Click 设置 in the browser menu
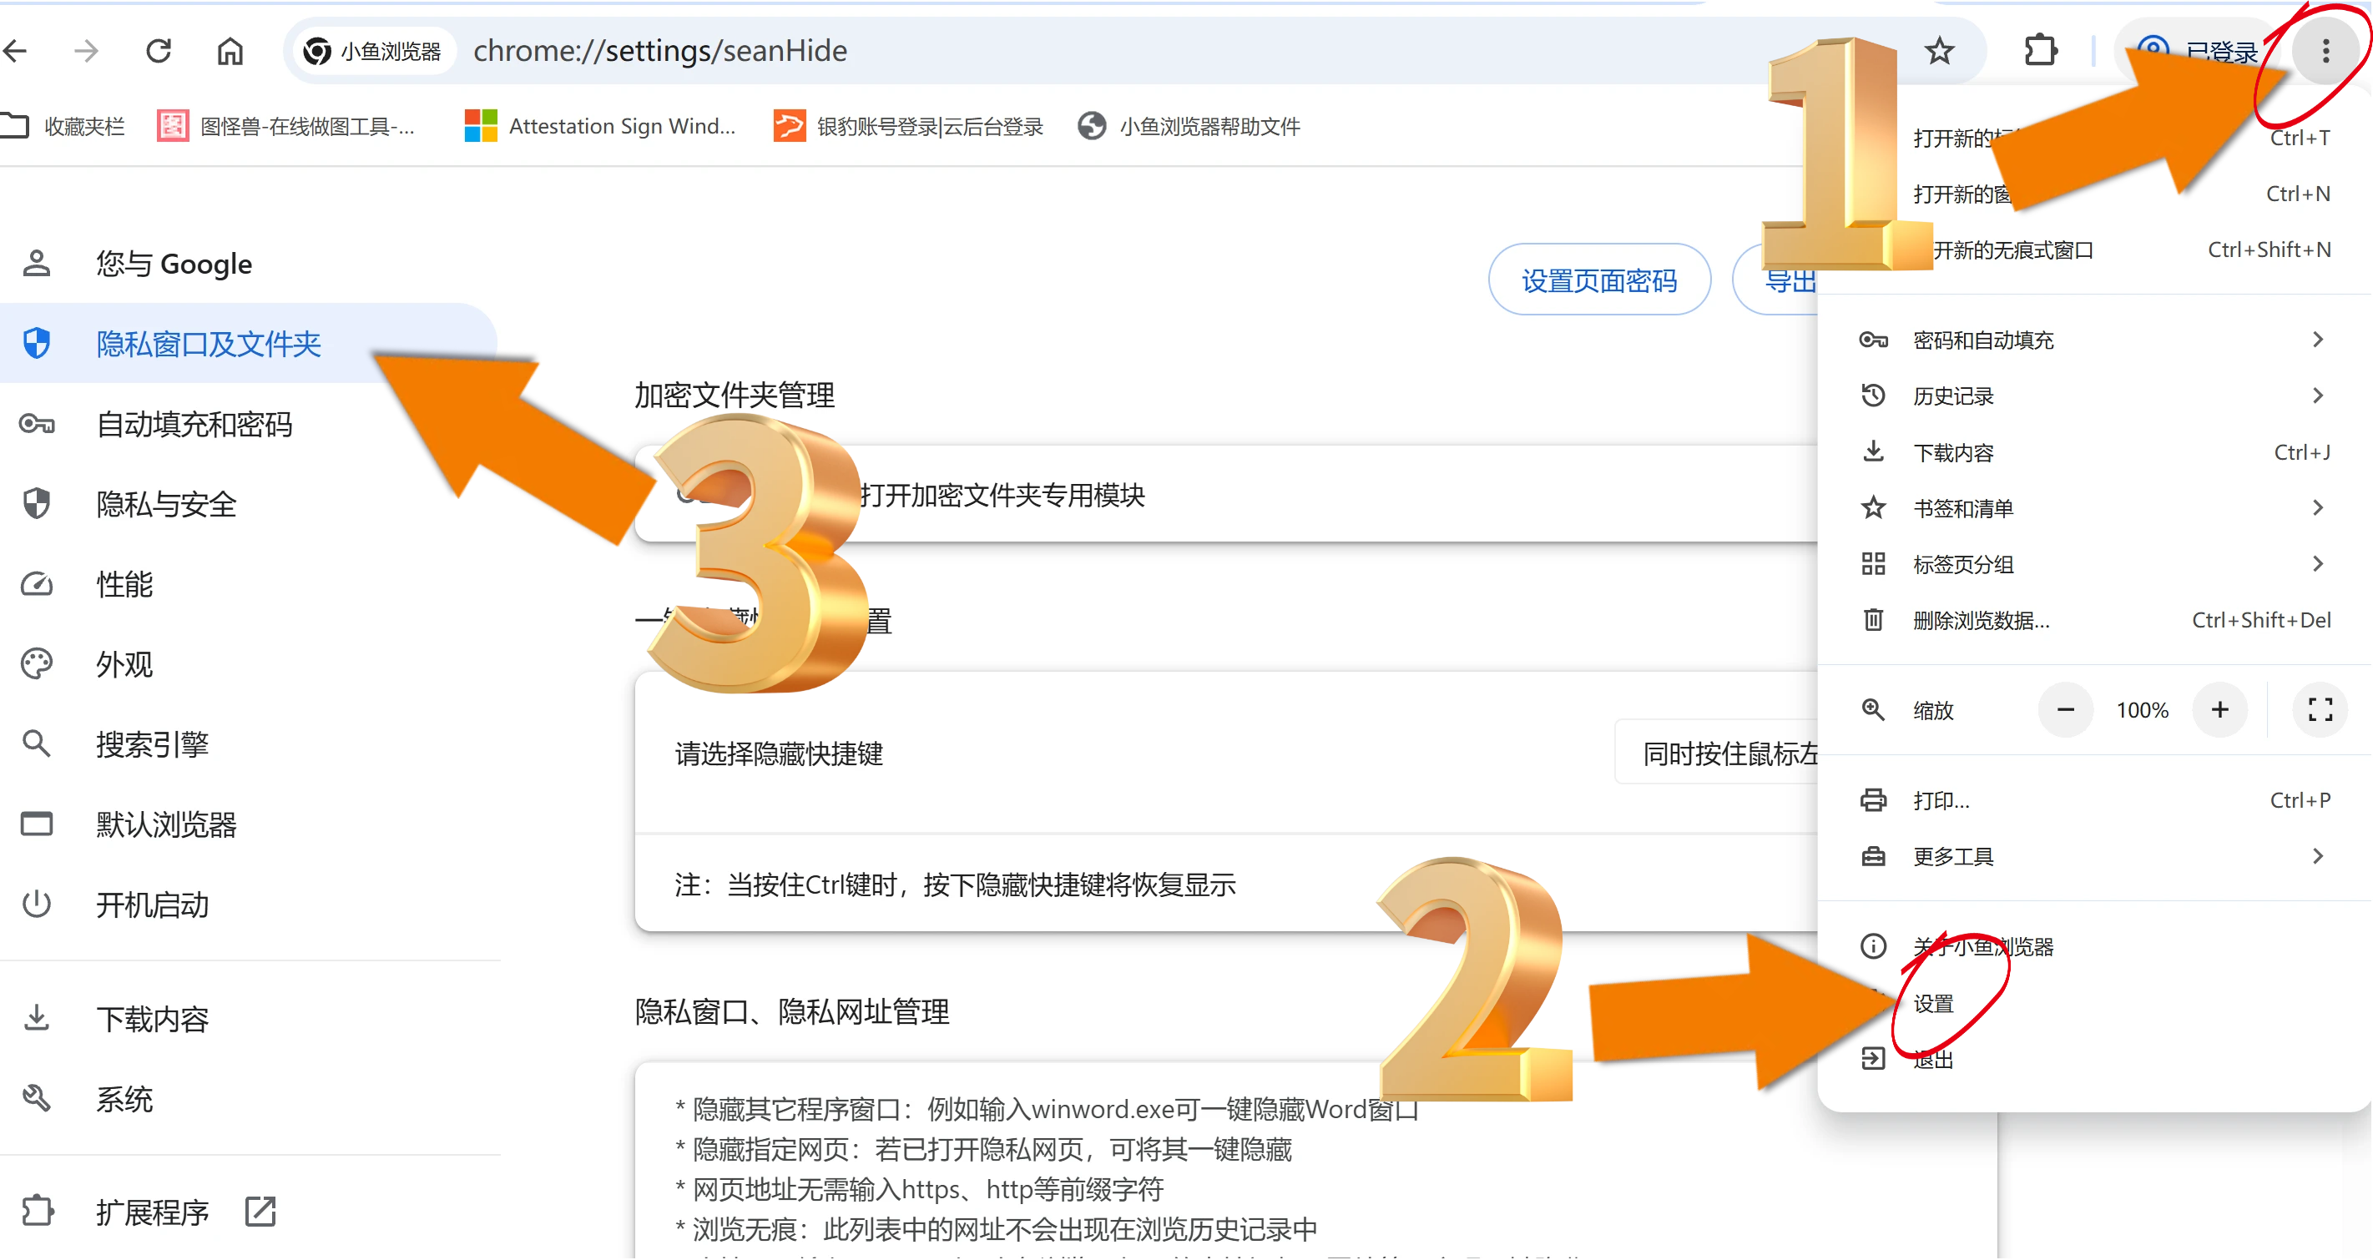Image resolution: width=2373 pixels, height=1260 pixels. pos(2095,1003)
